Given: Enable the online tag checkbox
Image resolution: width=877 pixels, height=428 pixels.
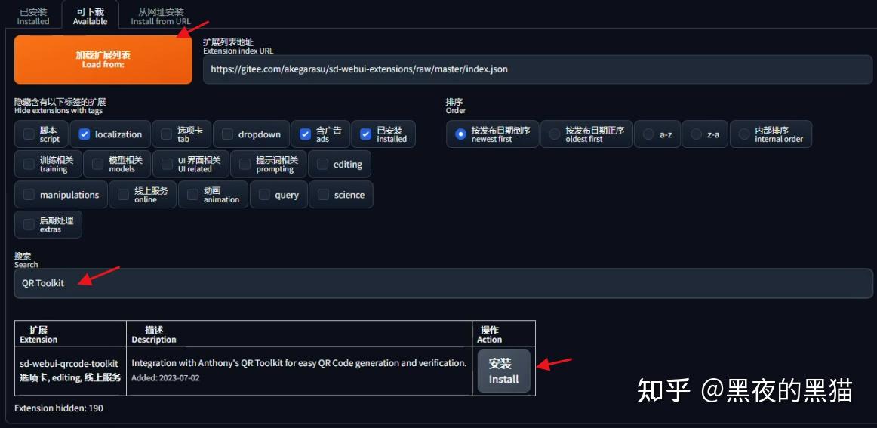Looking at the screenshot, I should coord(123,195).
